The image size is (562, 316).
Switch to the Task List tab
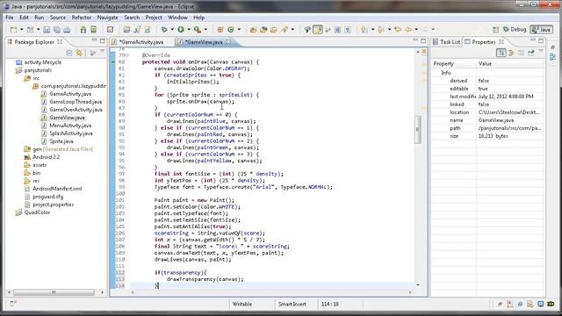pyautogui.click(x=446, y=42)
